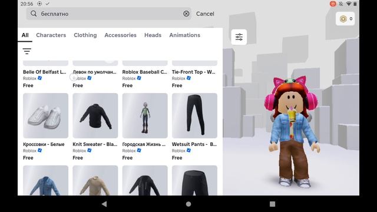Select the white sneakers thumbnail
Image resolution: width=377 pixels, height=212 pixels.
(x=45, y=115)
